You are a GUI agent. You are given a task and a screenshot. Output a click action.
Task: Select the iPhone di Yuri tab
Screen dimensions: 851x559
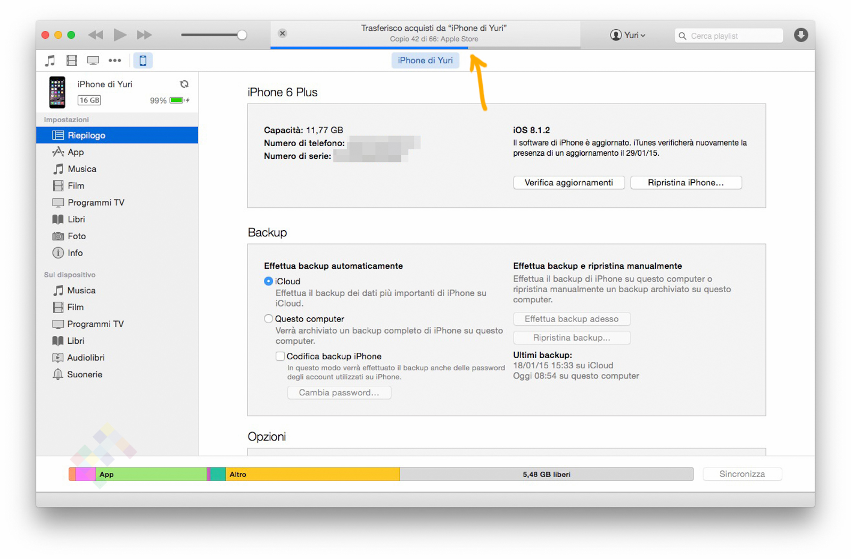[x=425, y=61]
